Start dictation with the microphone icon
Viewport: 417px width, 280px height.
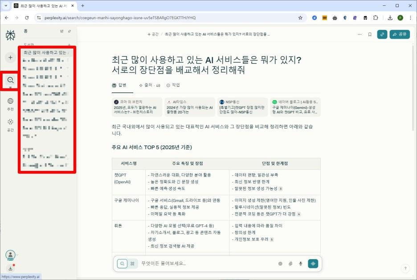tap(301, 264)
